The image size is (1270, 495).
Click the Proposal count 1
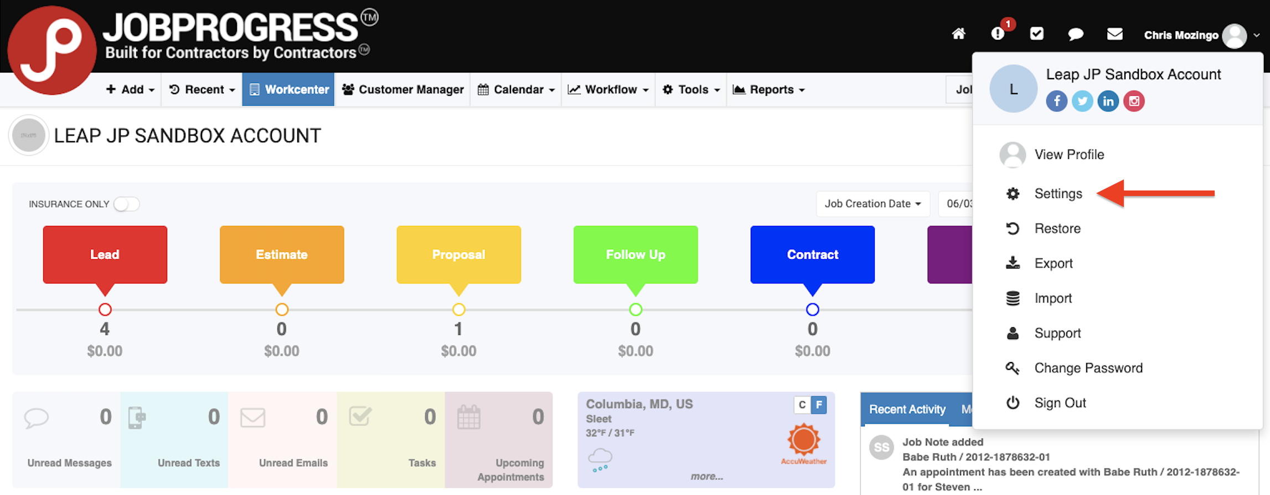pyautogui.click(x=458, y=329)
